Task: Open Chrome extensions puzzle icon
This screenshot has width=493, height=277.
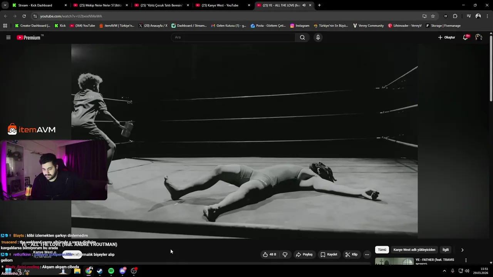Action: (455, 16)
